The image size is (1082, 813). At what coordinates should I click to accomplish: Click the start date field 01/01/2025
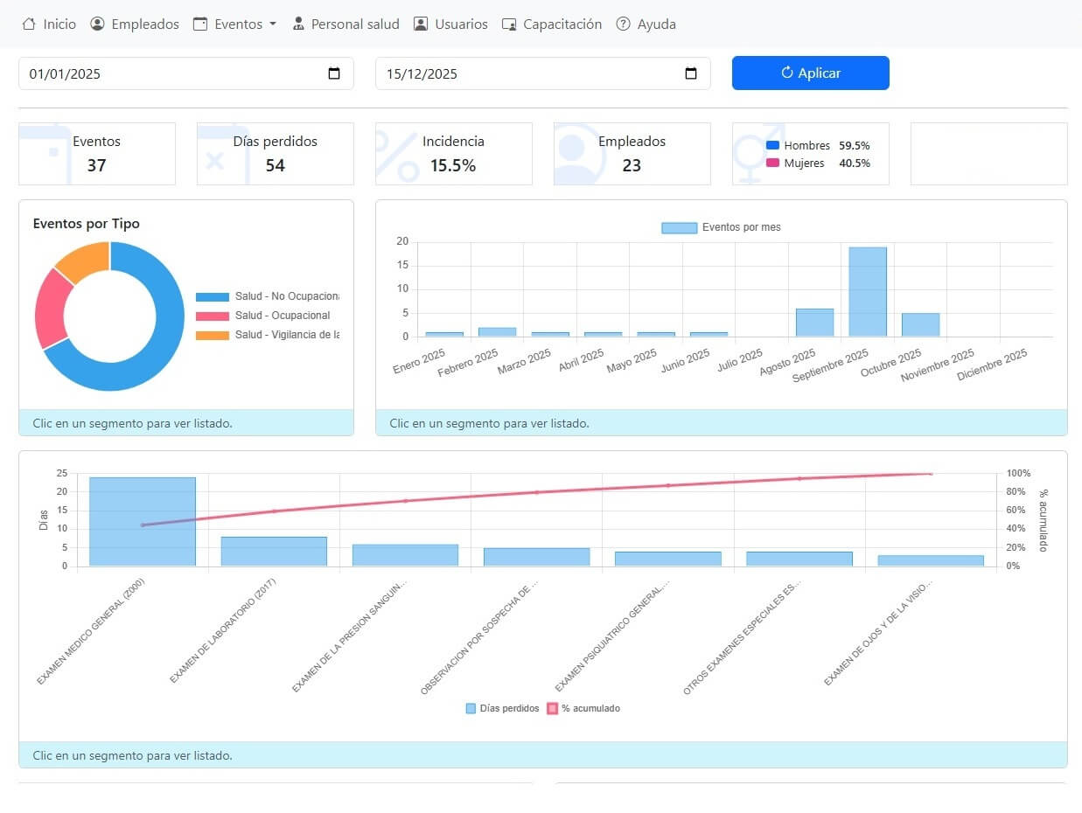tap(166, 74)
